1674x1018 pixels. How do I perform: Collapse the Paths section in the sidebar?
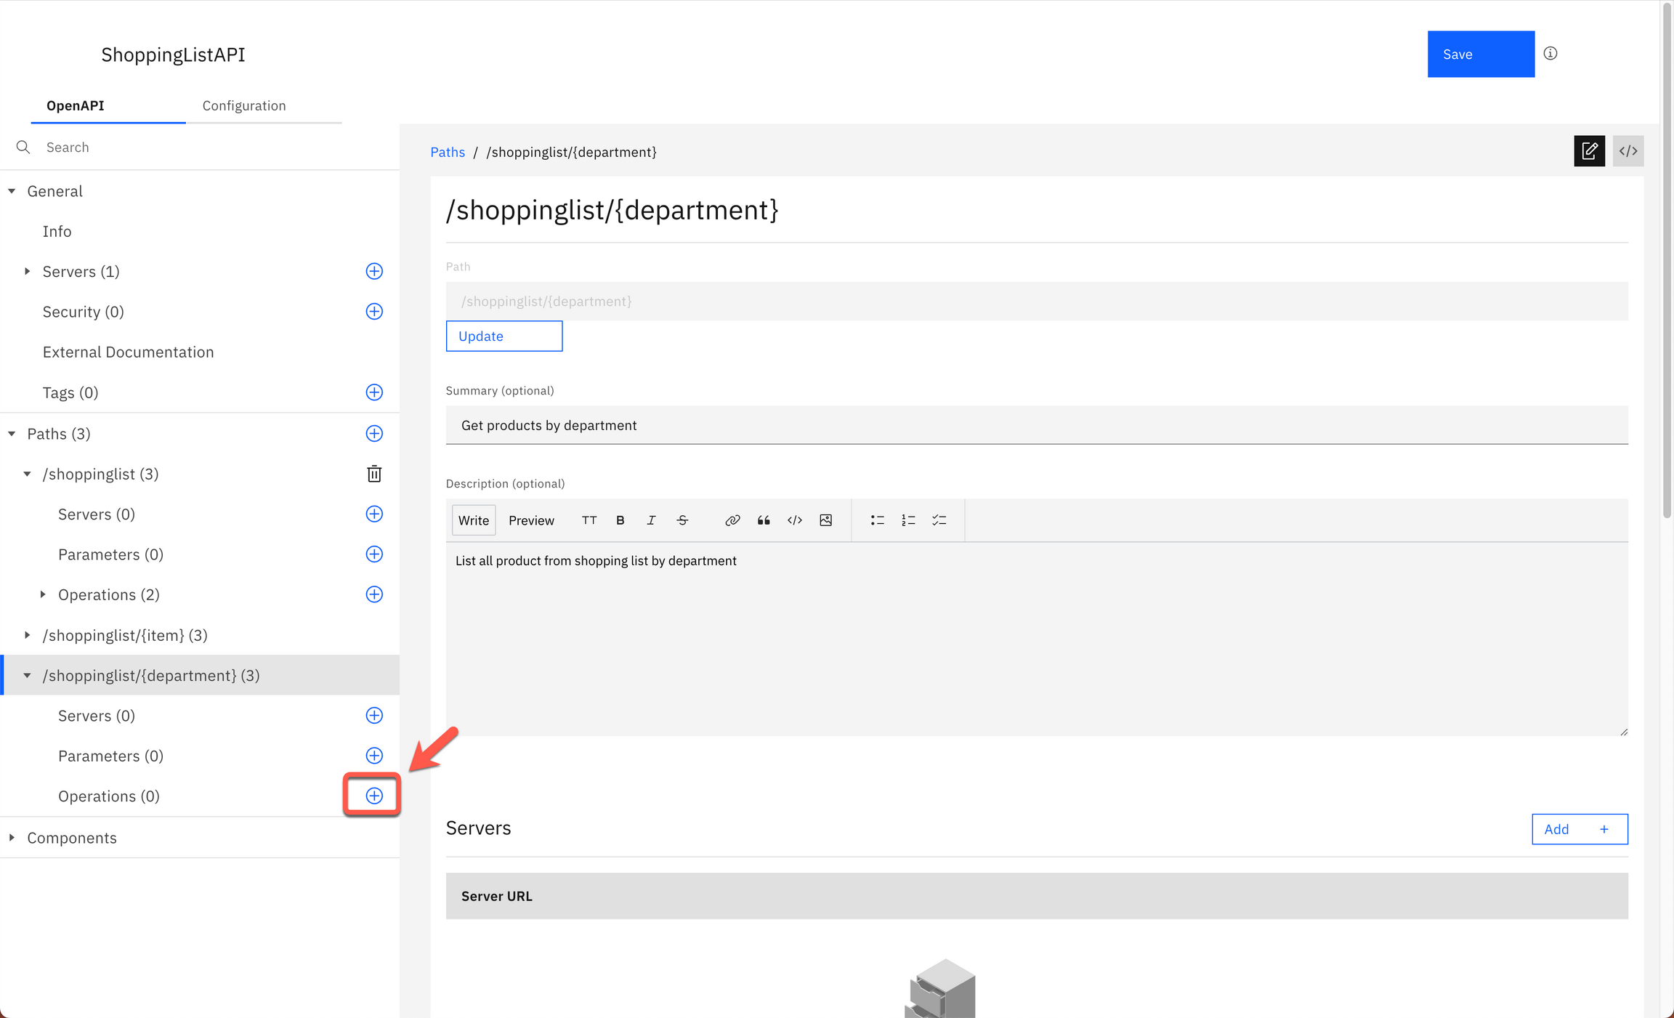coord(11,433)
